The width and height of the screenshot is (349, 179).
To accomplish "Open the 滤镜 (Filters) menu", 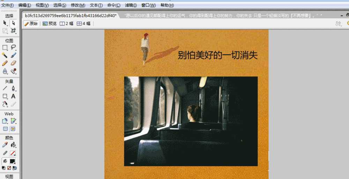I will tap(131, 5).
